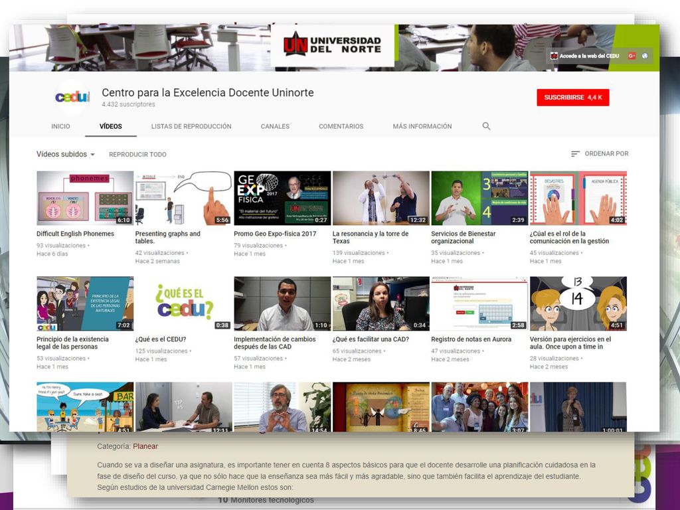
Task: Switch to the Inicio tab
Action: point(60,126)
